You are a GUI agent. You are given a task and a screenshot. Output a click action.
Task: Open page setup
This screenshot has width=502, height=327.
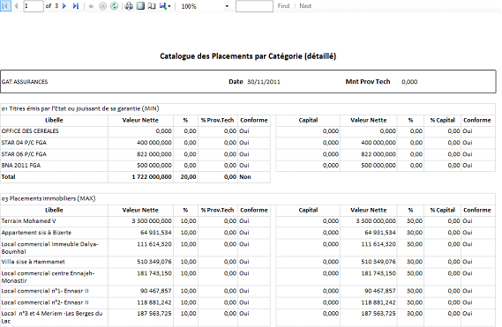152,6
